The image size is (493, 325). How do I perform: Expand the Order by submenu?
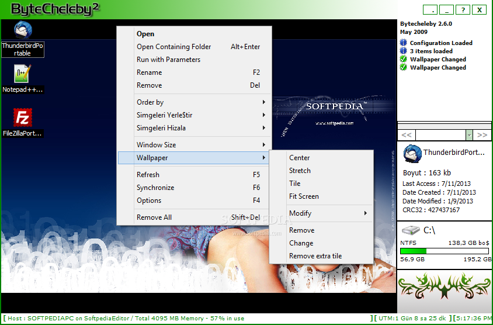click(194, 102)
